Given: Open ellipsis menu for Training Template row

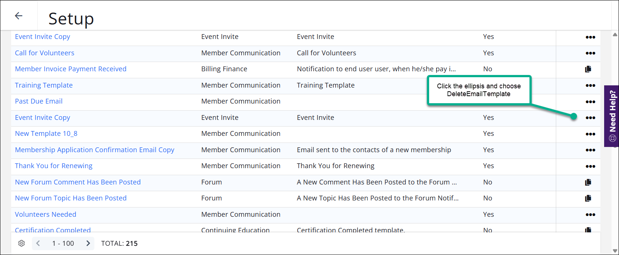Looking at the screenshot, I should click(590, 85).
